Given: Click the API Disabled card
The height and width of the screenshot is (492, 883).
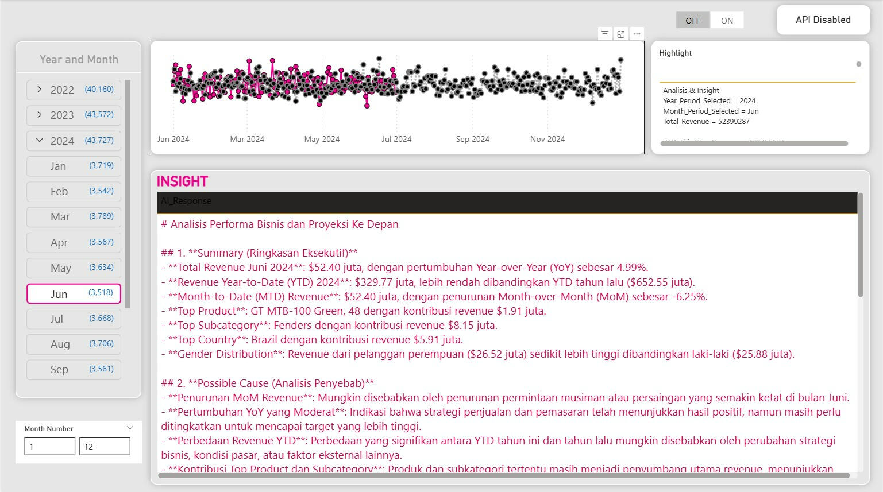Looking at the screenshot, I should tap(823, 20).
